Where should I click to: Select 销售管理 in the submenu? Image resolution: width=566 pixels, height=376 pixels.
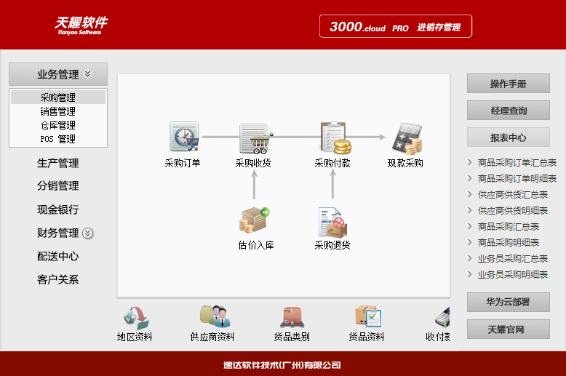pos(58,111)
